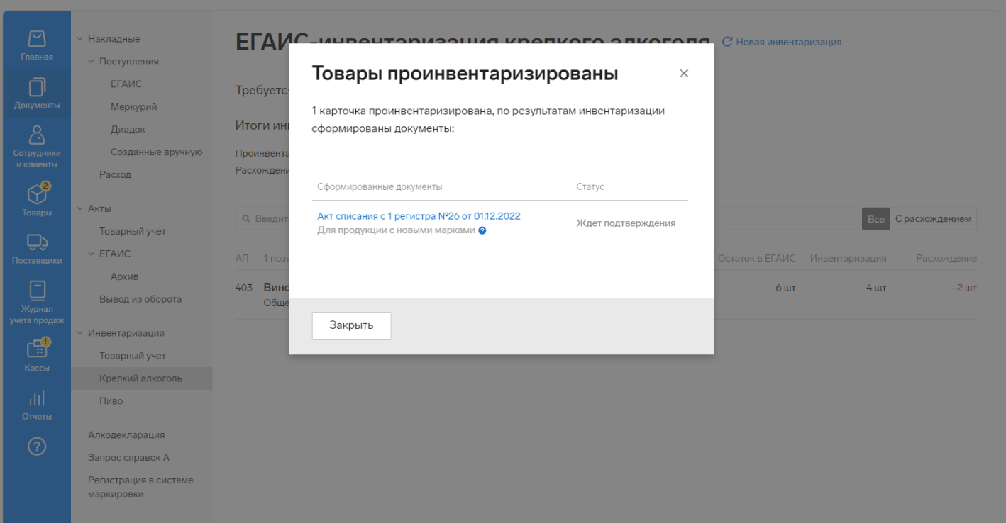Select Крепкий алкоголь menu item
Screen dimensions: 1006x523
point(140,378)
